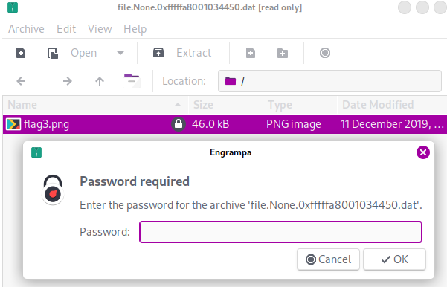Go up one level arrow
447x287 pixels.
[100, 81]
